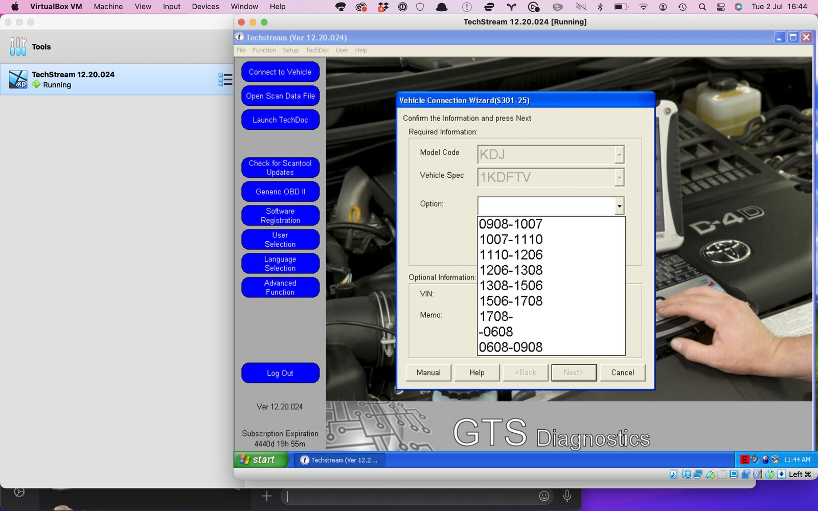Select option 0908-1007 from the list

(551, 224)
